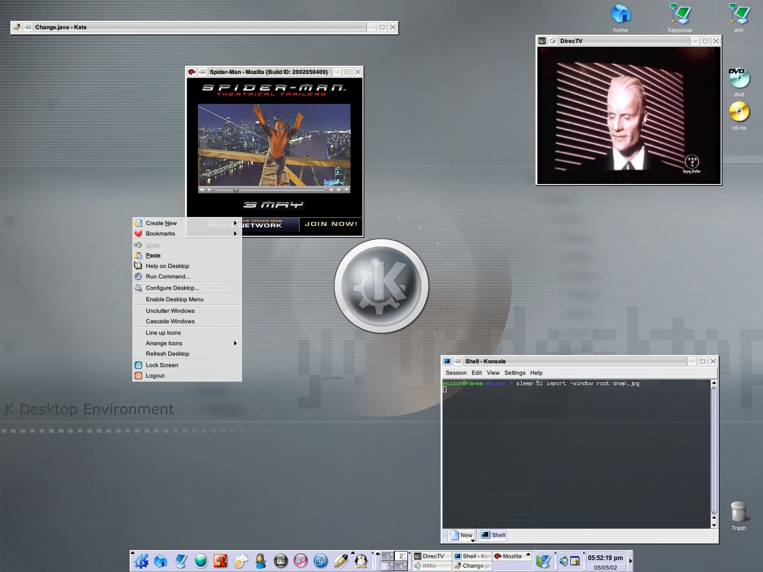This screenshot has height=572, width=763.
Task: Switch to virtual desktop 1 in pager
Action: 388,556
